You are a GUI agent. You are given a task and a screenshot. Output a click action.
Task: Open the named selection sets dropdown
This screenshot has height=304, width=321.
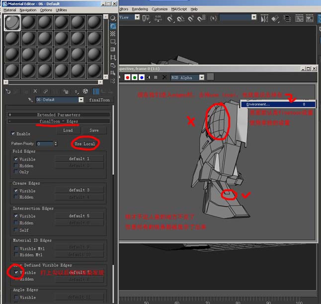tap(254, 17)
